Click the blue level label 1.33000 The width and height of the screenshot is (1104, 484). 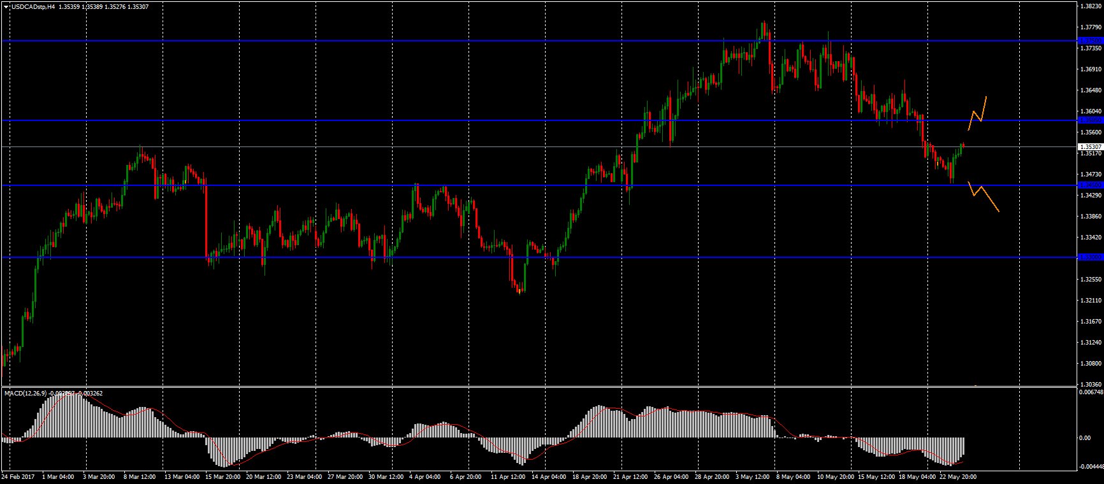1090,257
